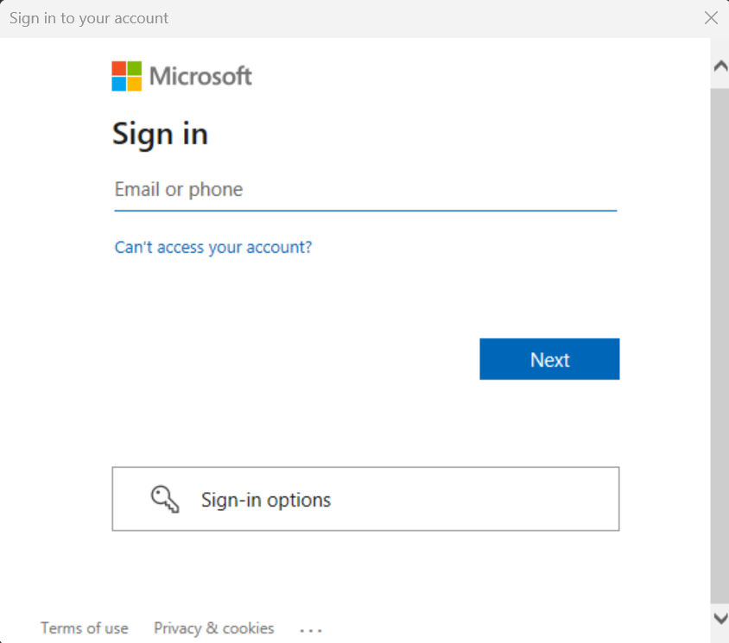Click the vertical scrollbar thumb
Viewport: 729px width, 643px height.
[719, 345]
